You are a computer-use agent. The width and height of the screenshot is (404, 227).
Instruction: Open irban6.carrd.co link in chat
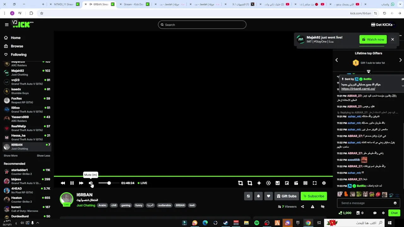[358, 89]
